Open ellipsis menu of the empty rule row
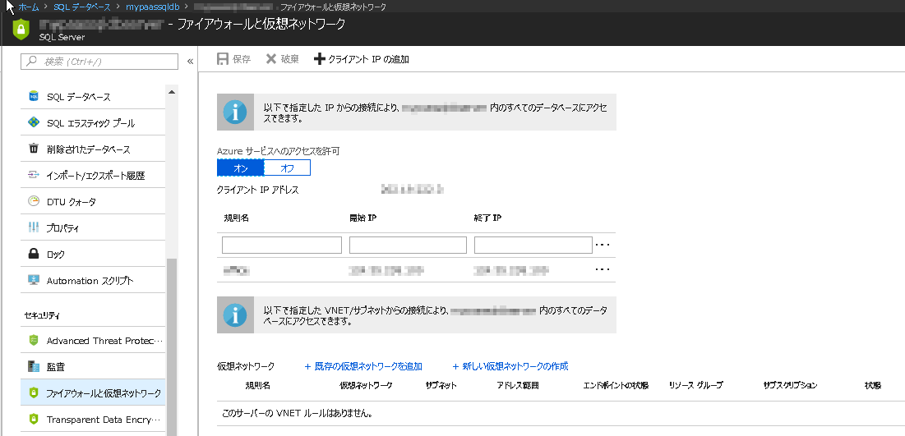This screenshot has height=436, width=905. (x=603, y=245)
